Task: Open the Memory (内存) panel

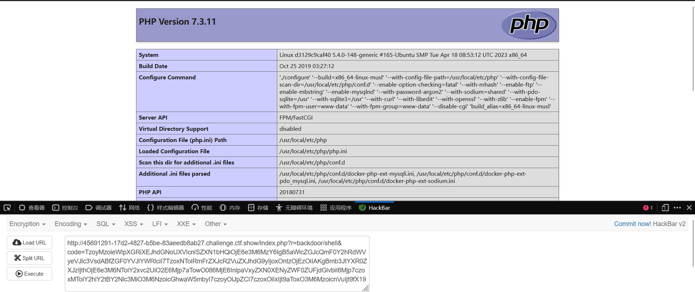Action: point(230,208)
